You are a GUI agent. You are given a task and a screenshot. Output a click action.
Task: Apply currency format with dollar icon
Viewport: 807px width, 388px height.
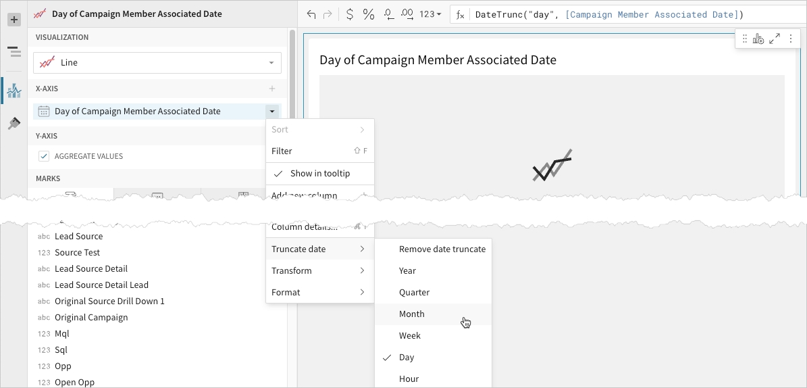pyautogui.click(x=349, y=14)
